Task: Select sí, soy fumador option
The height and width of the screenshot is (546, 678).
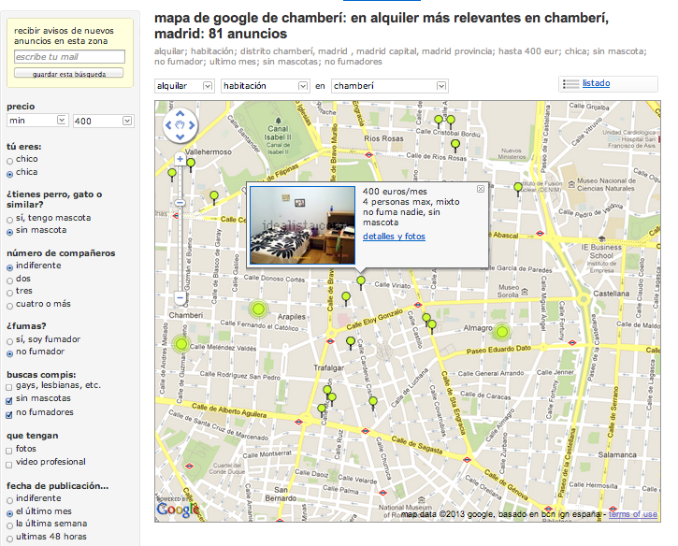Action: coord(9,341)
